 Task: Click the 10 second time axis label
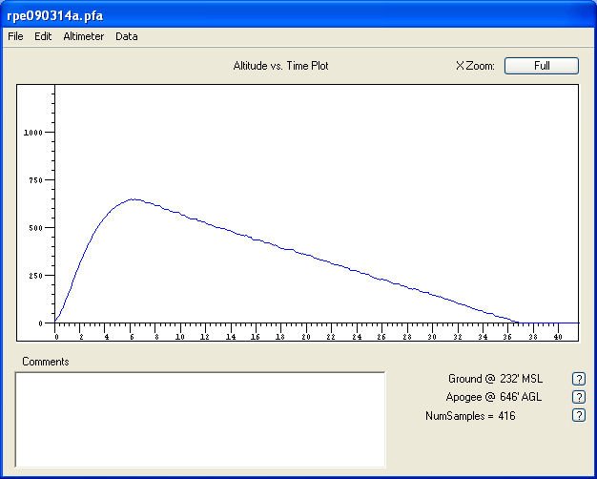[180, 337]
